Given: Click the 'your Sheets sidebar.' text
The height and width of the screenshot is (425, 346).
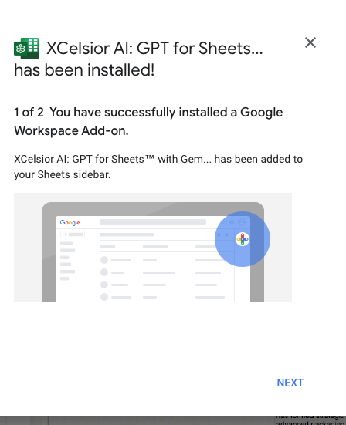Looking at the screenshot, I should pos(62,174).
